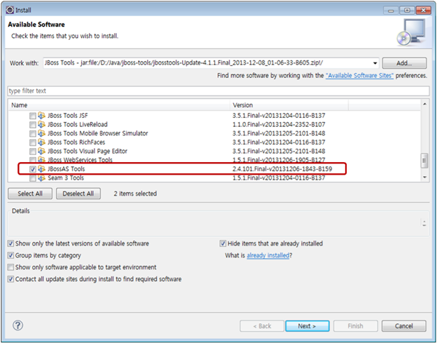
Task: Uncheck the JBossAS Tools checkbox
Action: (32, 169)
